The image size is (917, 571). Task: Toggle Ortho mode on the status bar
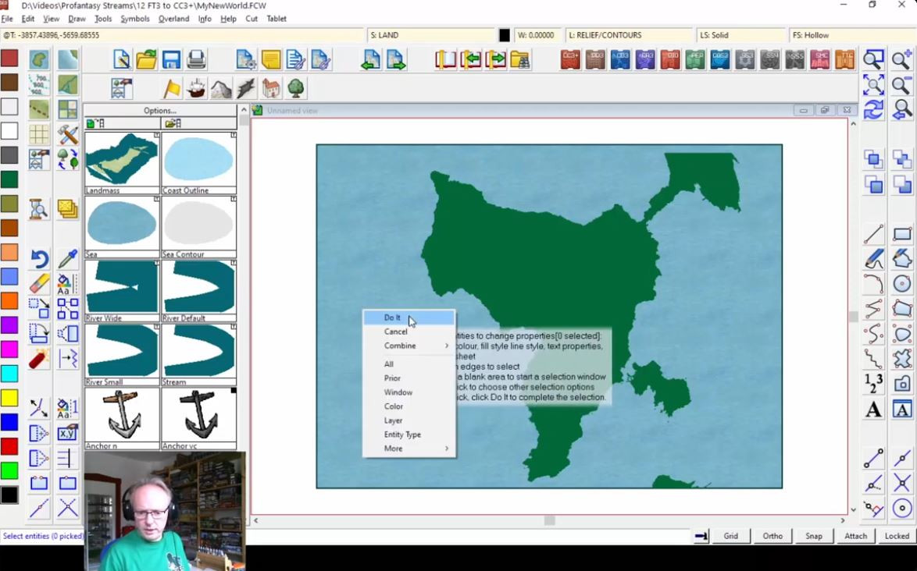pos(772,536)
